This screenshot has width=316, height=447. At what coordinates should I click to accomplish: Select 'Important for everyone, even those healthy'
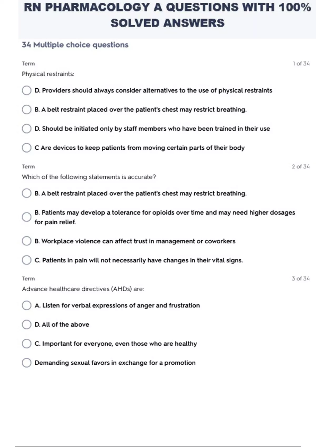point(26,344)
